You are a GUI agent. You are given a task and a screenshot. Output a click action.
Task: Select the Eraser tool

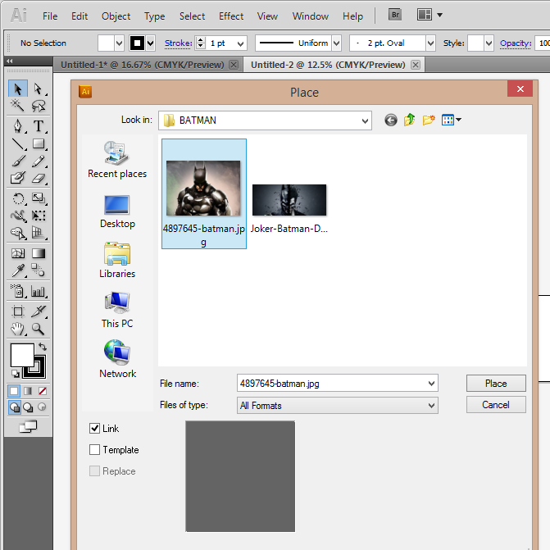pos(39,178)
